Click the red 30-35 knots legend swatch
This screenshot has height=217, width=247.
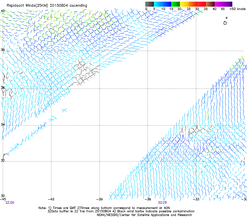tap(202, 4)
